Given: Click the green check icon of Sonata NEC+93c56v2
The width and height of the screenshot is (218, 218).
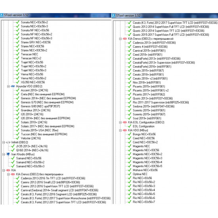Looking at the screenshot, I should click(x=17, y=22).
